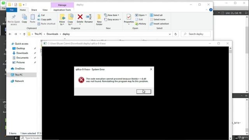Screen dimensions: 249x140
Task: Click the 3 items status text
Action: tap(12, 133)
